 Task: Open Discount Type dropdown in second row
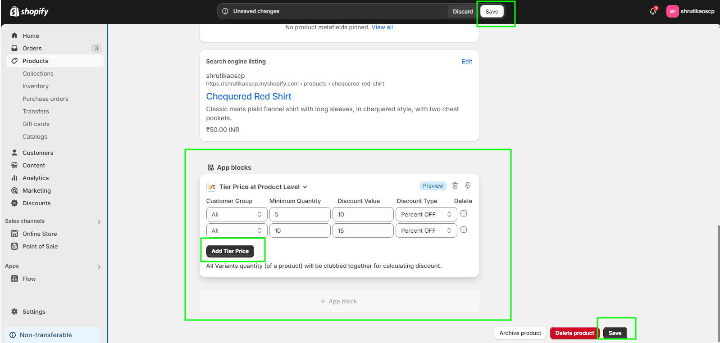click(x=426, y=230)
